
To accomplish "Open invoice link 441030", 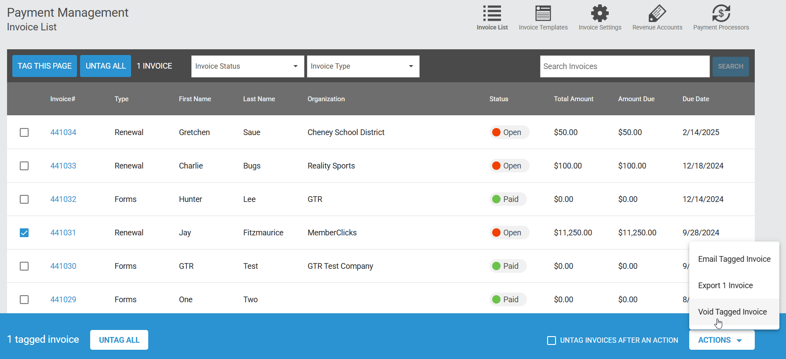I will pos(63,266).
